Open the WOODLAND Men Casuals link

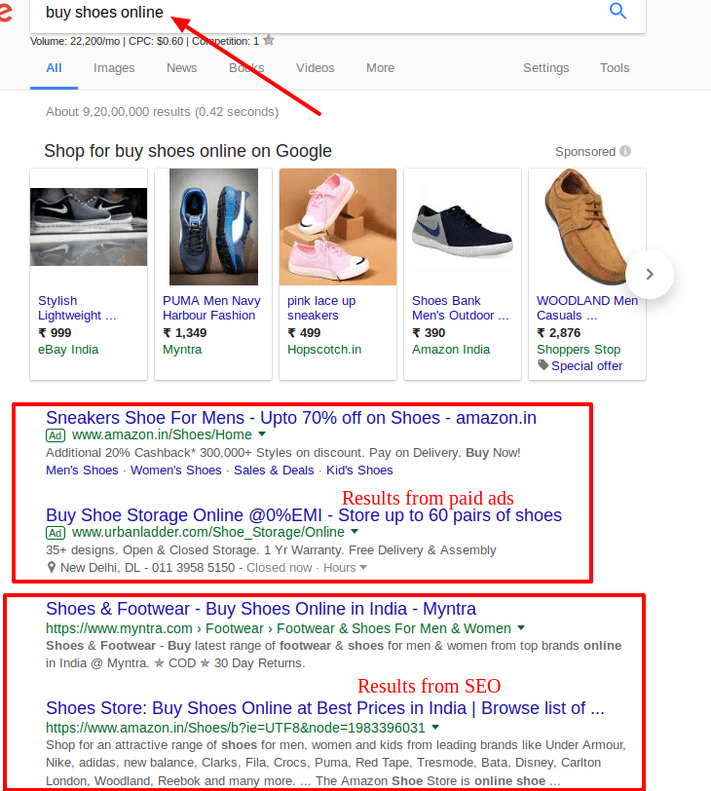(587, 308)
